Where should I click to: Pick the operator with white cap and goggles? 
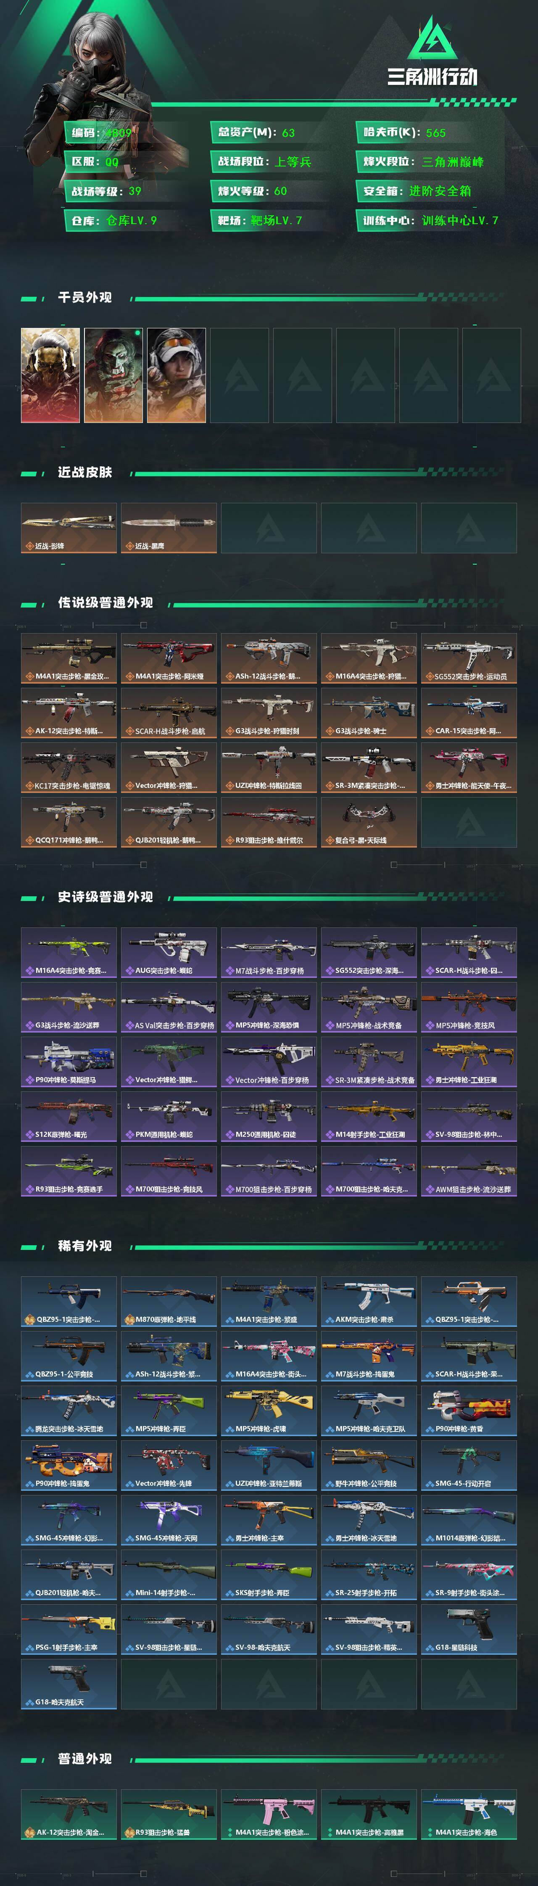tap(177, 375)
